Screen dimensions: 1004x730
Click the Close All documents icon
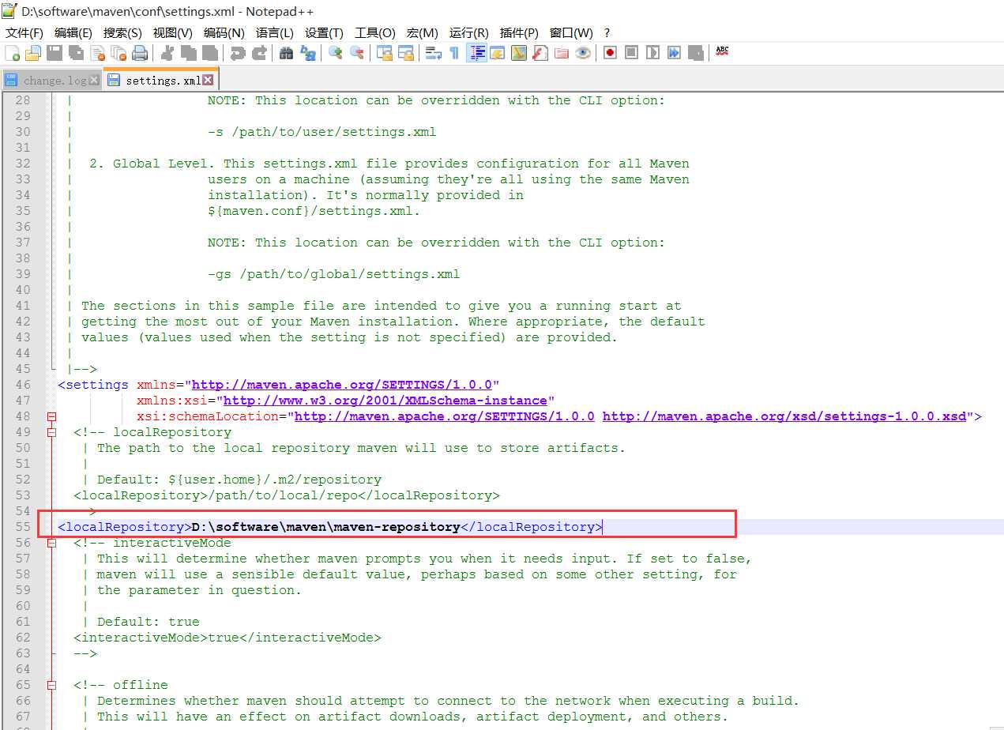coord(118,53)
